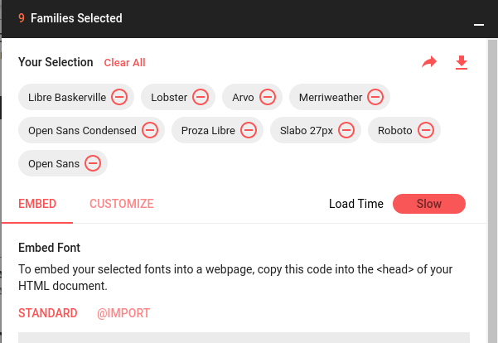Click the Roboto chip label
The width and height of the screenshot is (498, 343).
394,131
